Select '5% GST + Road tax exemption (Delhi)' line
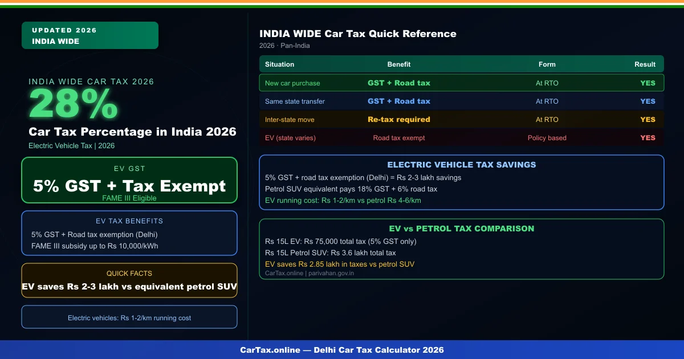 (95, 235)
